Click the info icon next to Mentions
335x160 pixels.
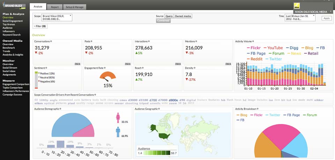click(x=196, y=41)
